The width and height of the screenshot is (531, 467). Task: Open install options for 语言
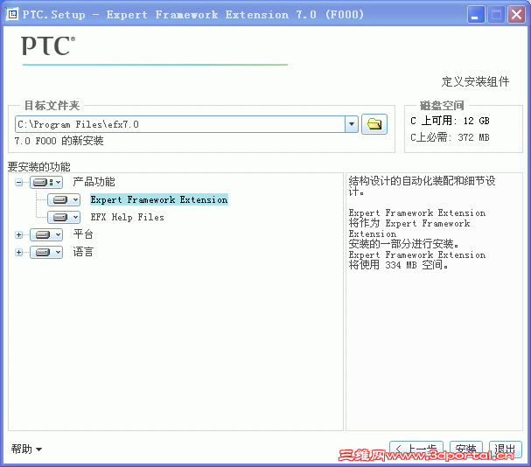tap(46, 252)
